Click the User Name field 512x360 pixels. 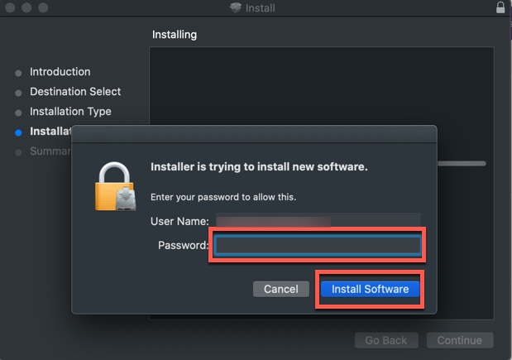coord(318,222)
